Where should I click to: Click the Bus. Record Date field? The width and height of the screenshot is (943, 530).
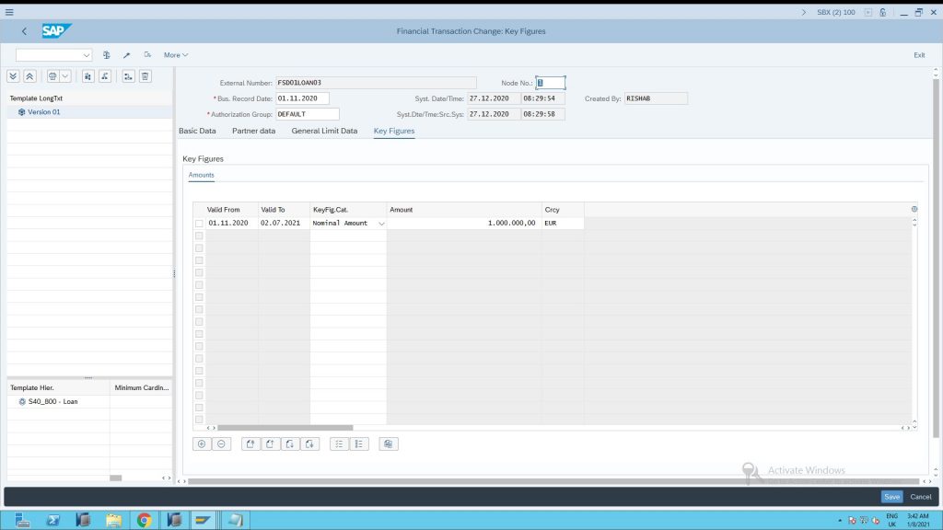point(302,98)
